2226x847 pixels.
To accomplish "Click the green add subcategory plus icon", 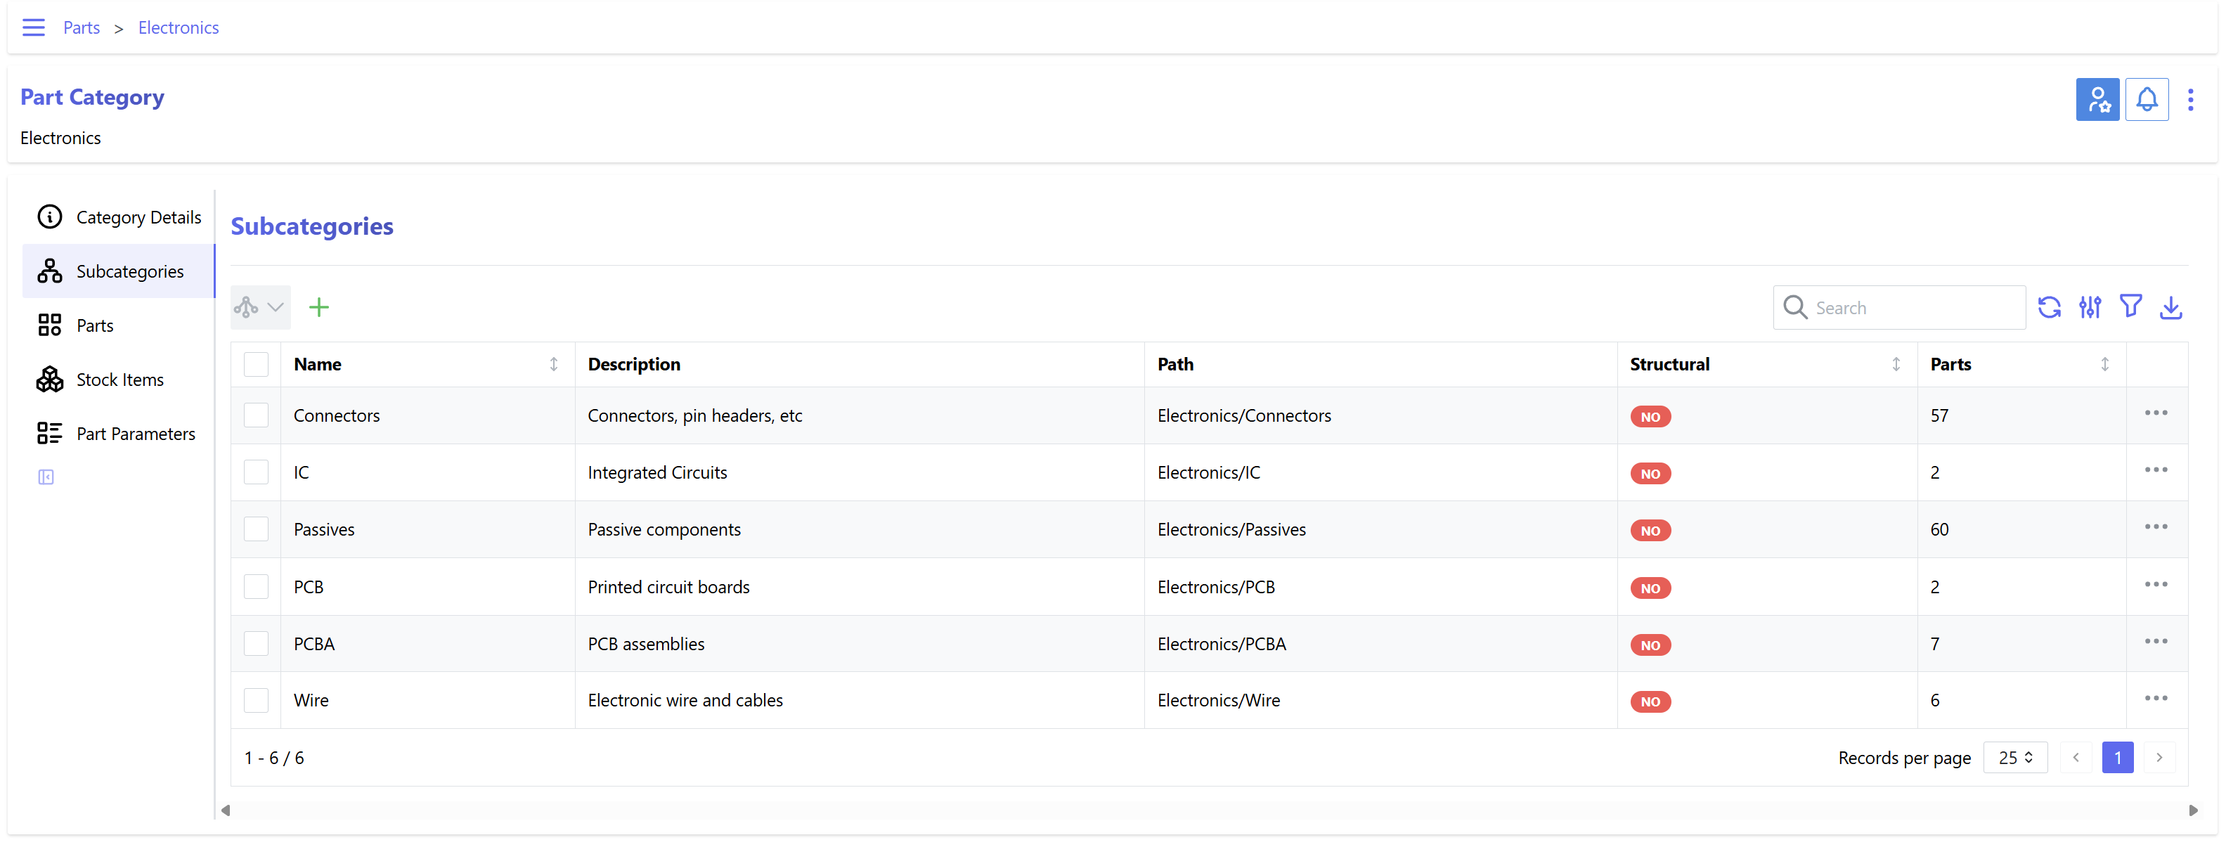I will point(319,308).
